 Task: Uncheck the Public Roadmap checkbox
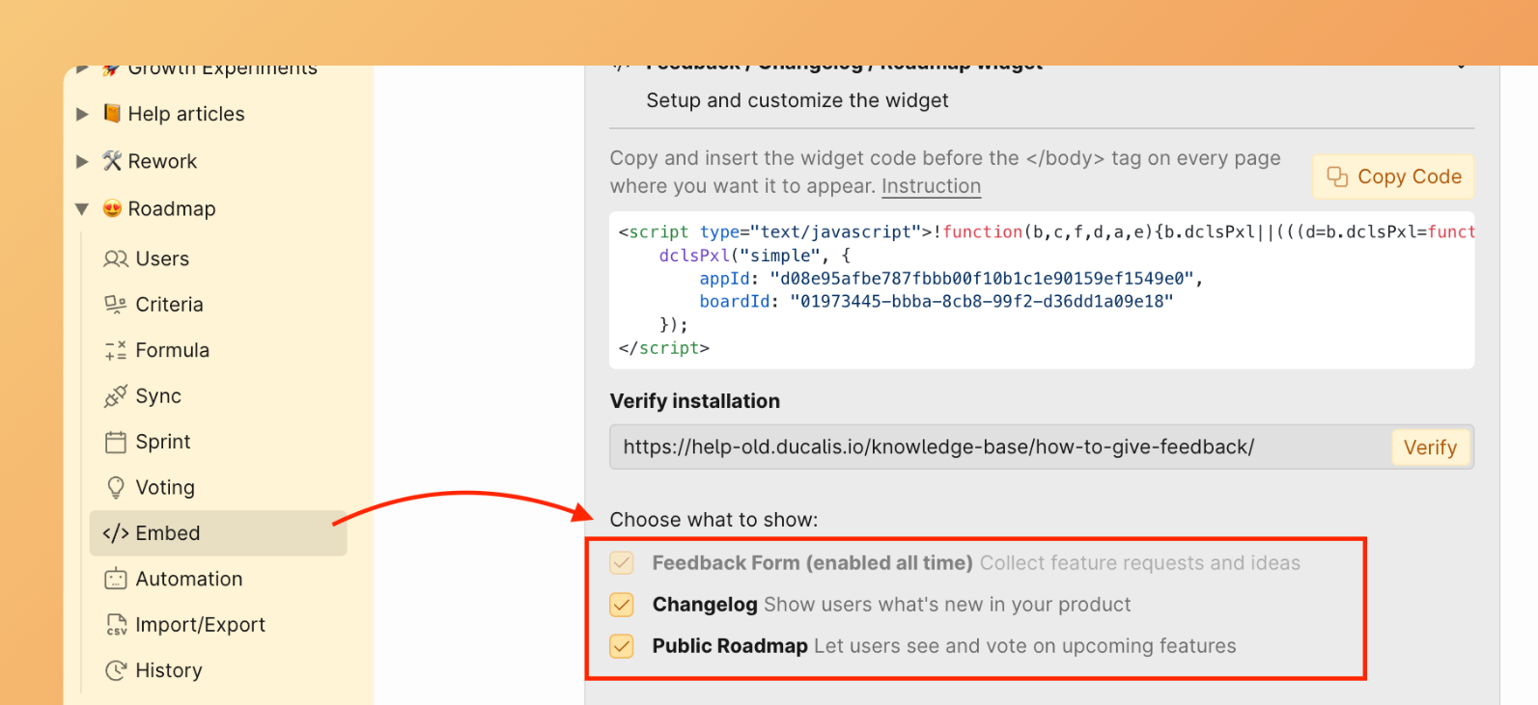[x=622, y=646]
